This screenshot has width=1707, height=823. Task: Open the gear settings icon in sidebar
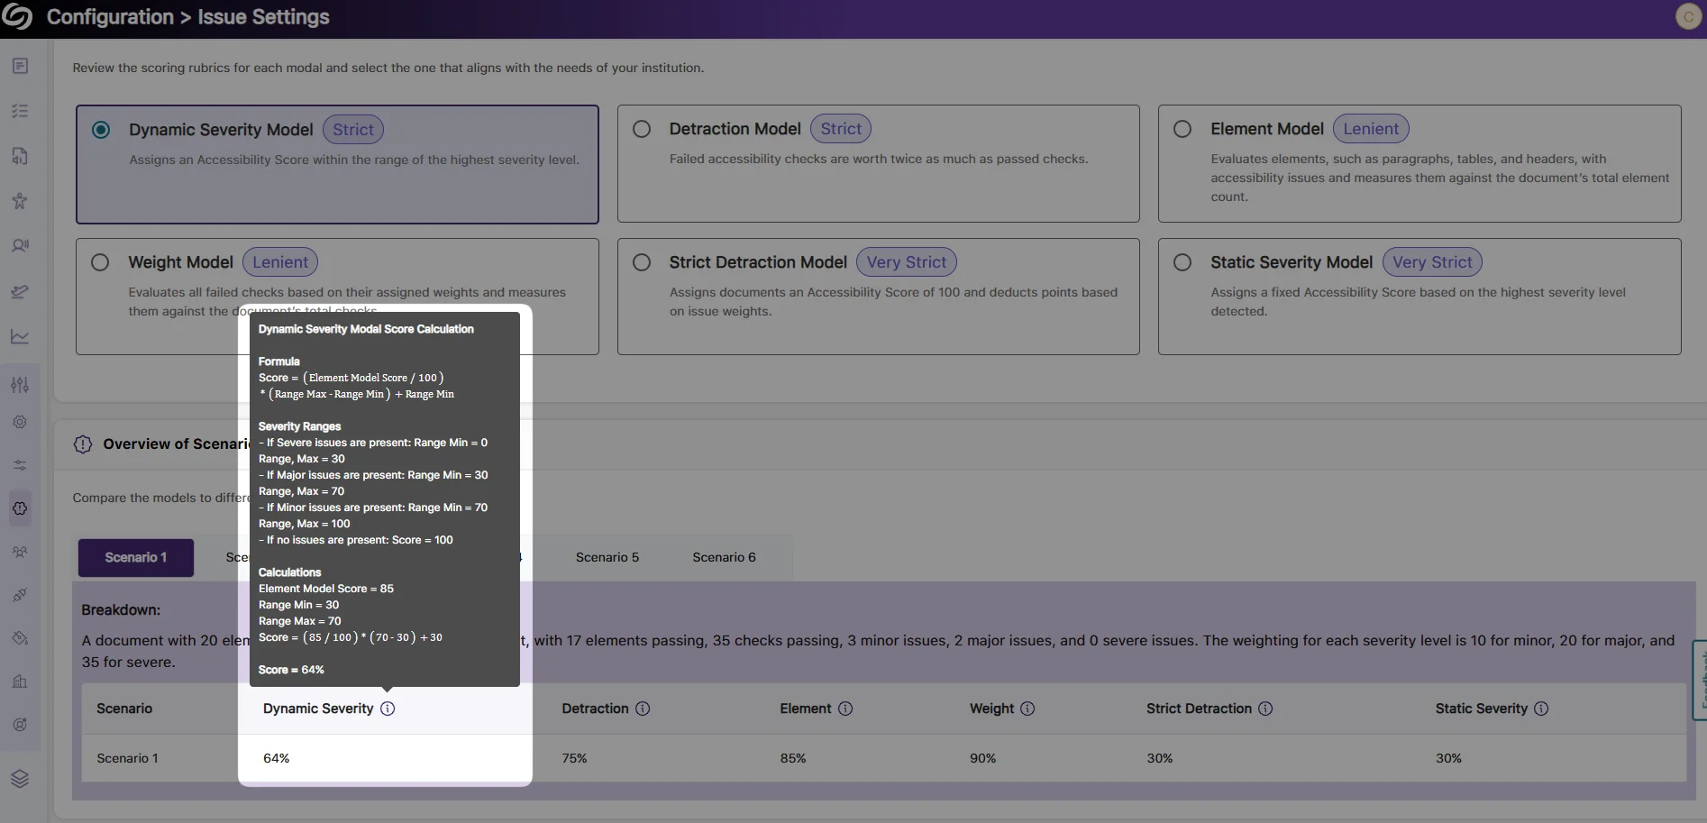tap(20, 422)
